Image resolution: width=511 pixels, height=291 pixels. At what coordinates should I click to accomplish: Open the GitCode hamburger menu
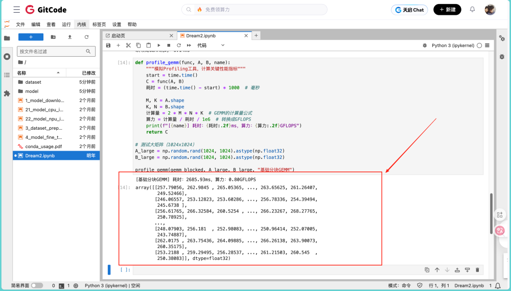17,9
